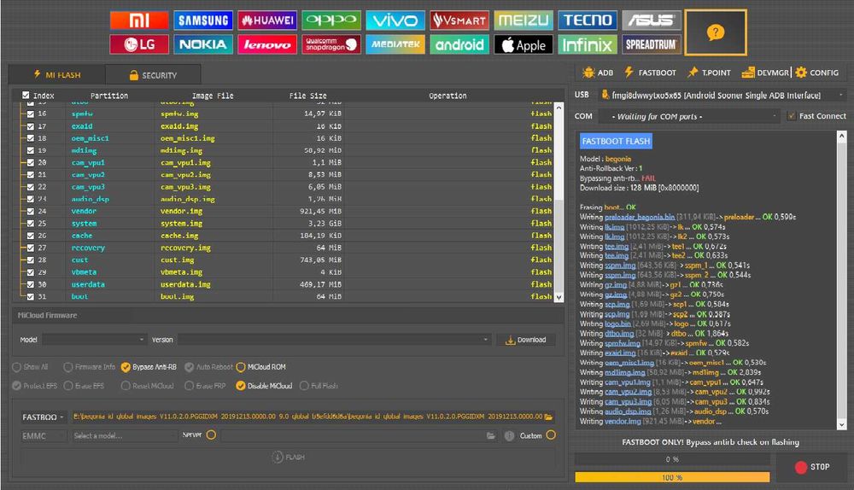Uncheck the vendor partition checkbox

[31, 211]
